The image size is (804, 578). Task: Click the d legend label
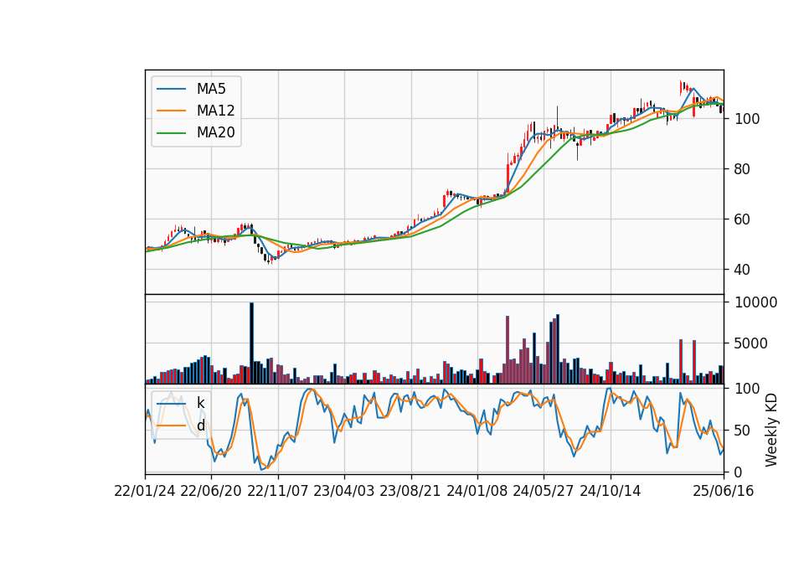coord(200,426)
